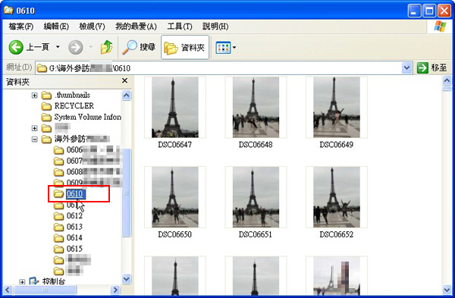Expand the .thumbnails folder node
Screen dimensions: 455x298
click(x=34, y=96)
